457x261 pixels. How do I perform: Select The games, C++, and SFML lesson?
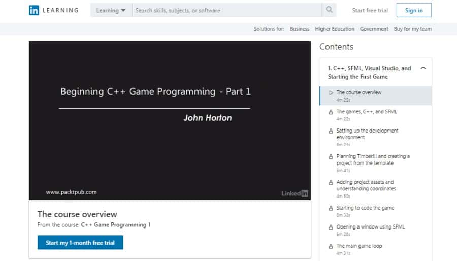[376, 115]
